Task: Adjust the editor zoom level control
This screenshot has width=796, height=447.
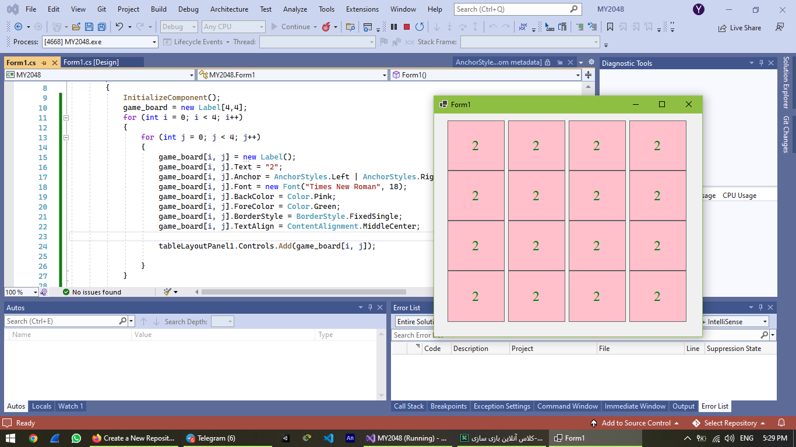Action: (x=21, y=292)
